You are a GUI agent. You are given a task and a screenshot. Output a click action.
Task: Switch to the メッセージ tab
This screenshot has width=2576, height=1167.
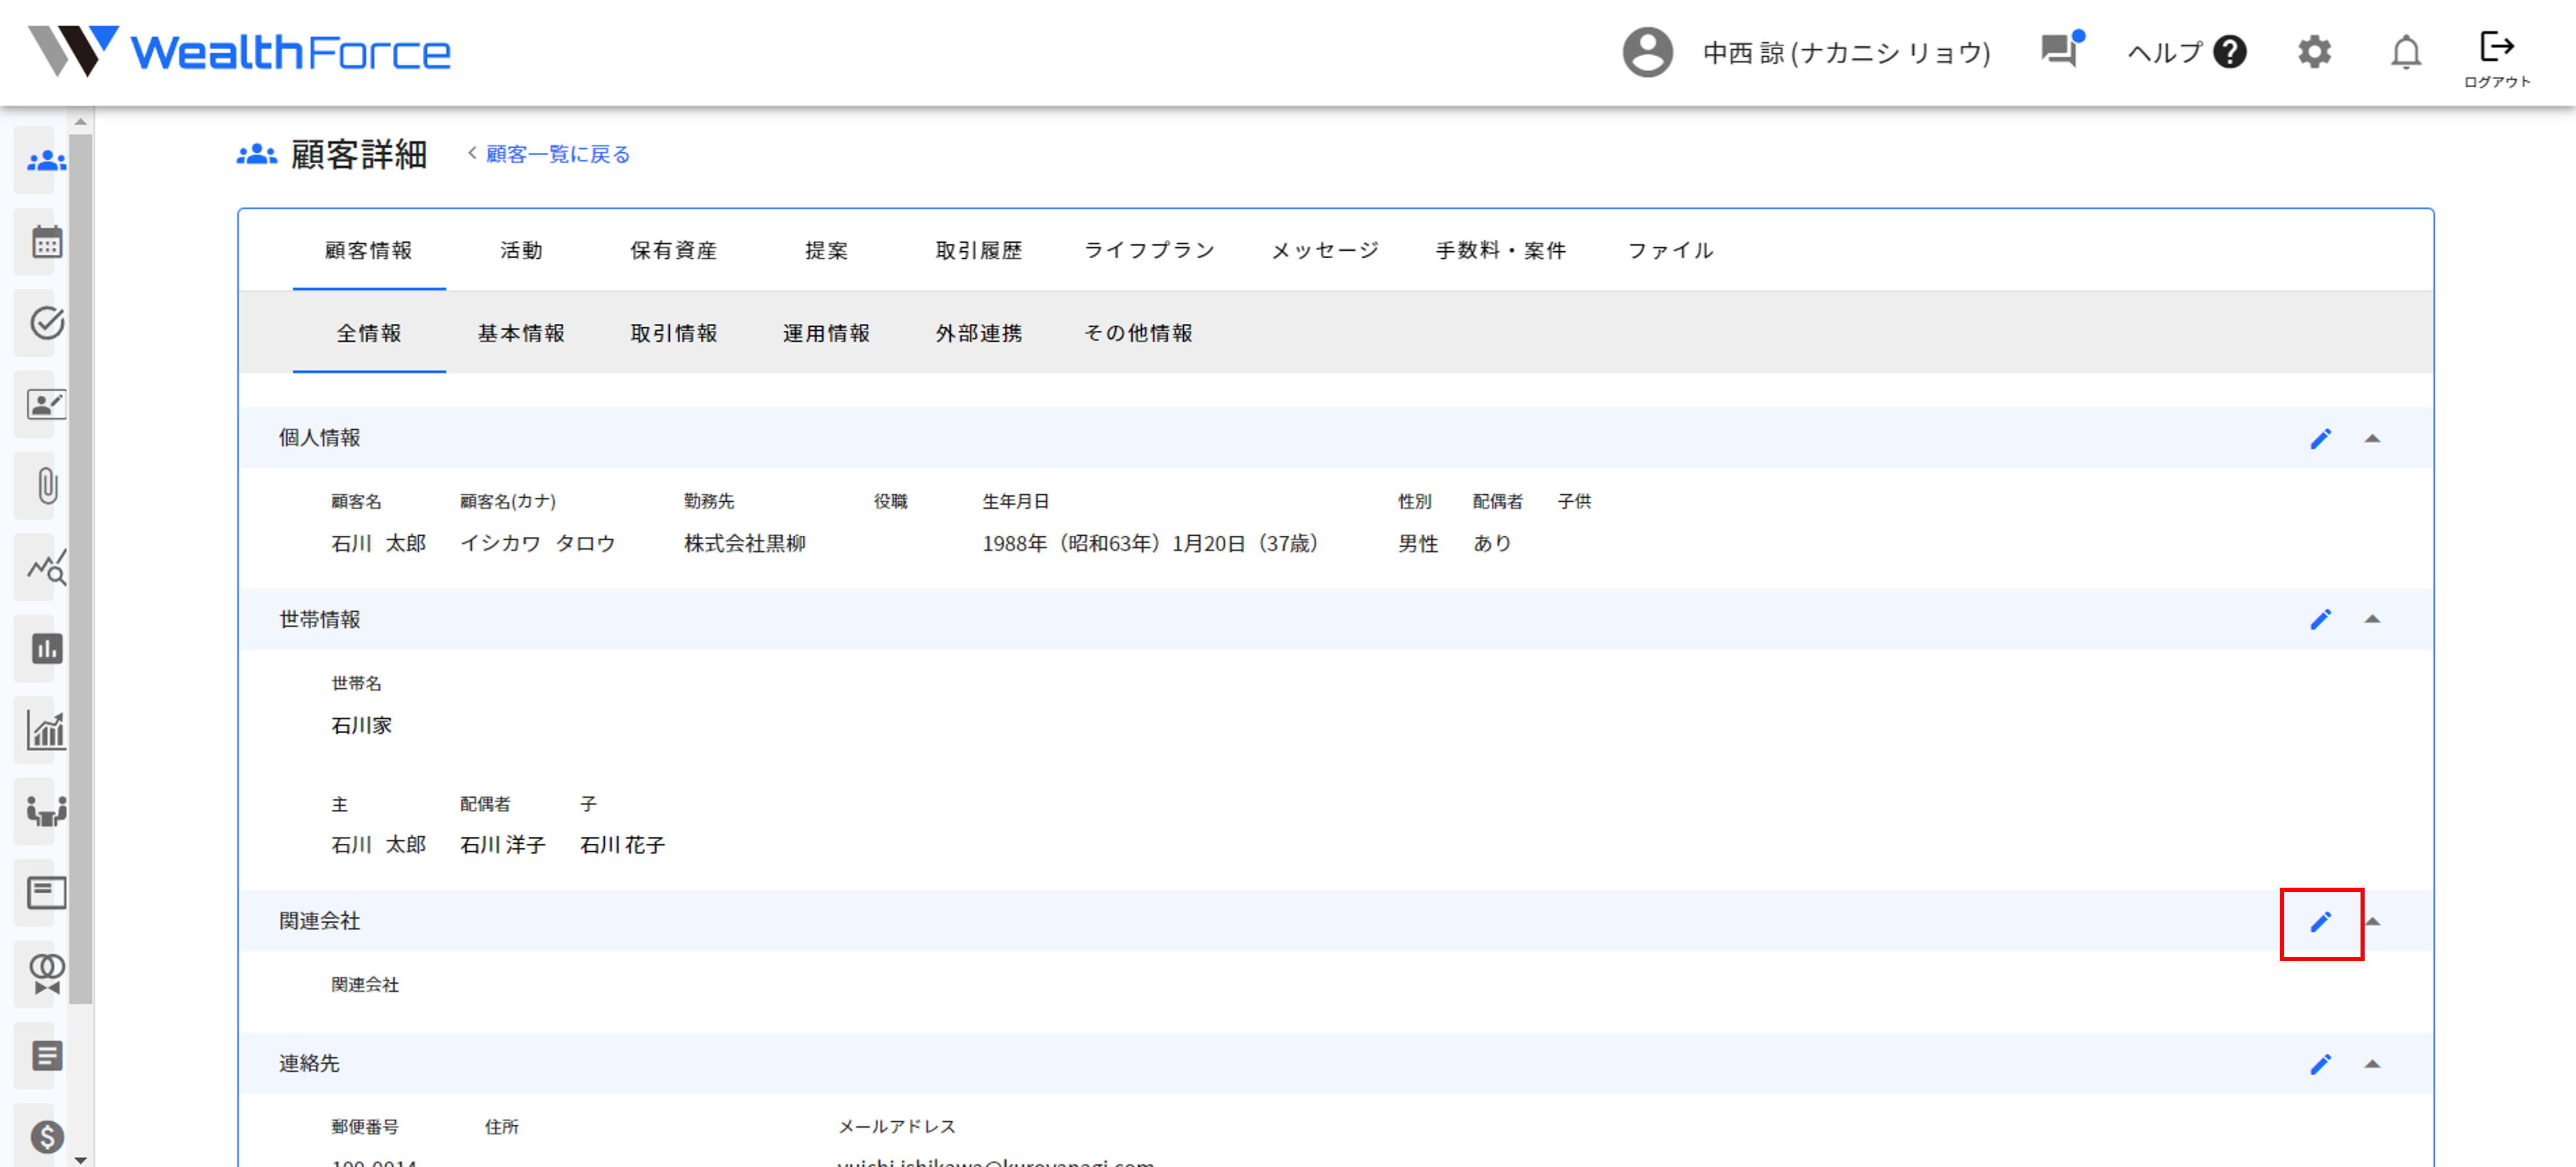pos(1325,250)
